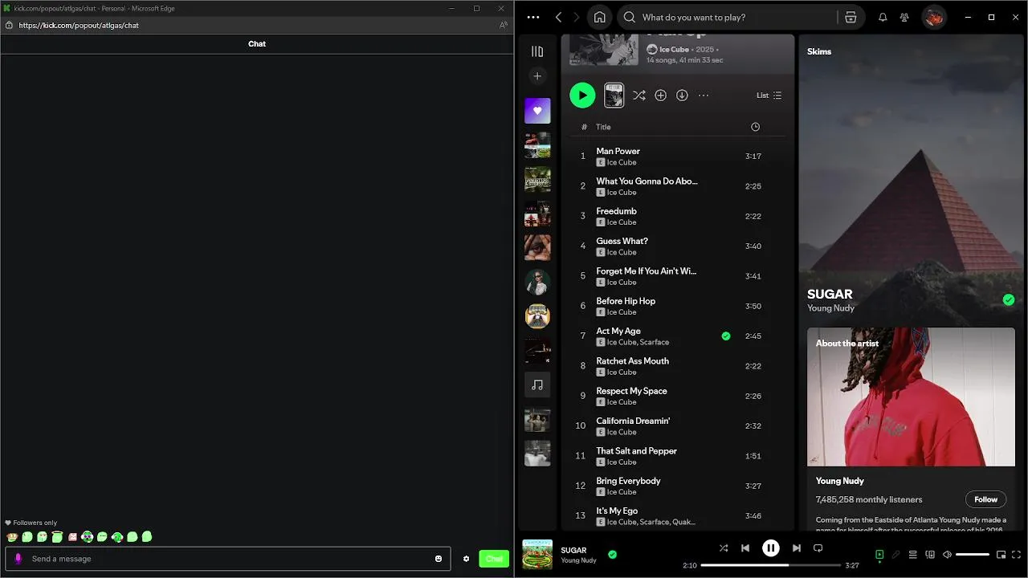
Task: Toggle Now Playing view button
Action: click(x=879, y=555)
